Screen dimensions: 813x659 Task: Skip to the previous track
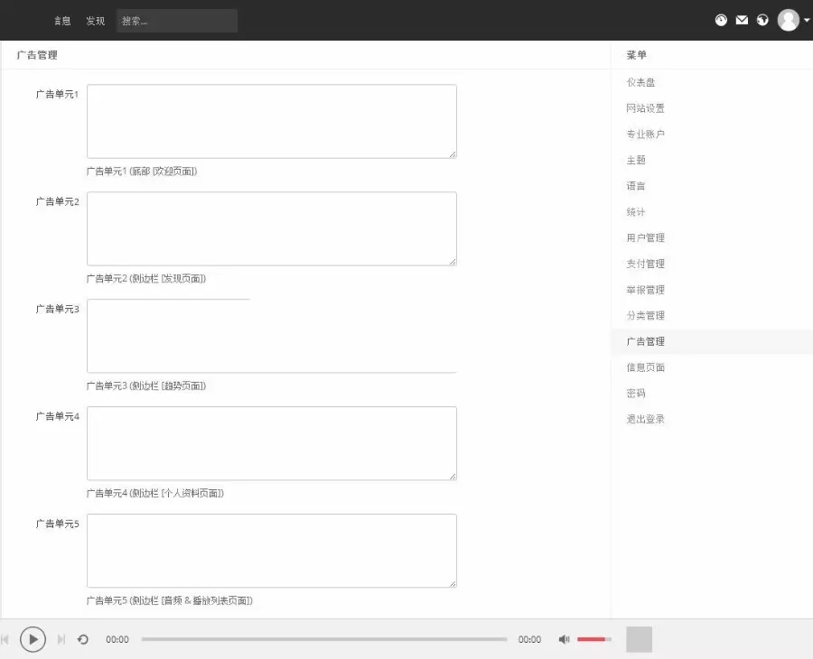(x=5, y=639)
